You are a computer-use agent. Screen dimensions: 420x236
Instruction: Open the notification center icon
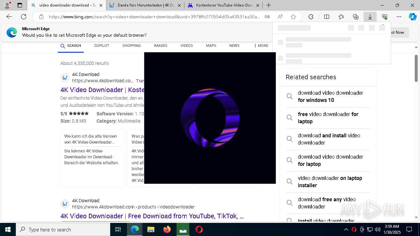click(x=409, y=229)
